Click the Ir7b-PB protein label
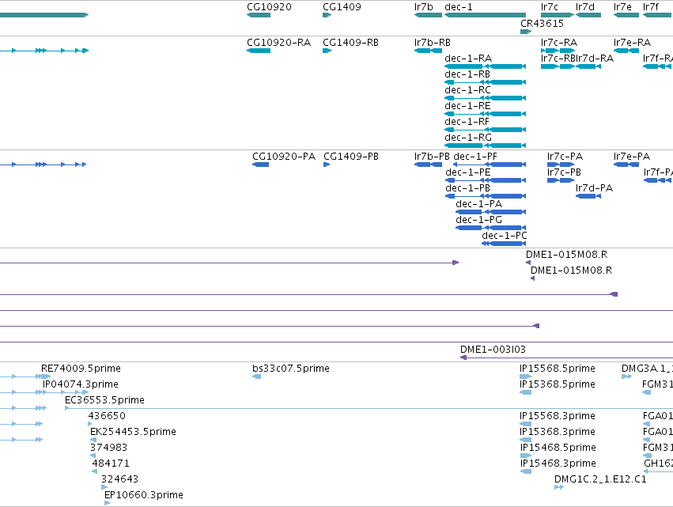 432,157
